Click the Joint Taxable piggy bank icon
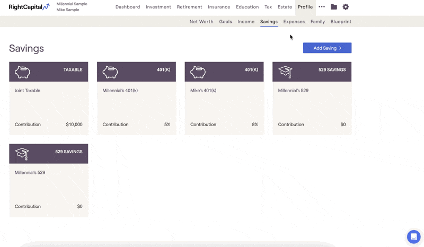Image resolution: width=424 pixels, height=247 pixels. (x=22, y=72)
